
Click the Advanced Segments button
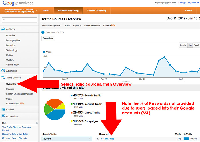[51, 26]
